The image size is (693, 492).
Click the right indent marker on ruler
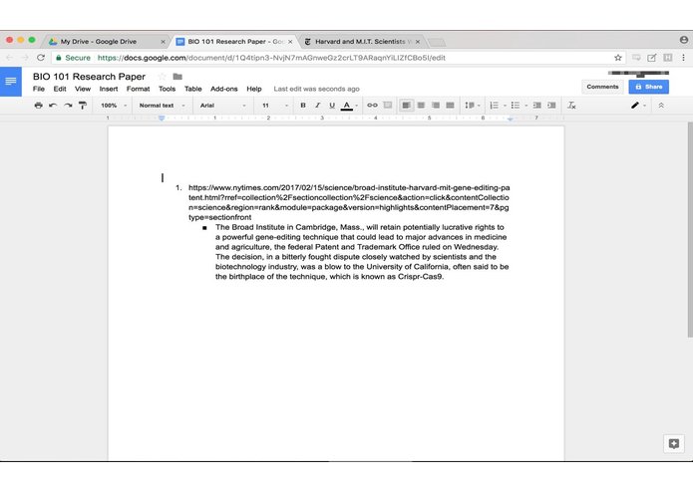click(510, 119)
